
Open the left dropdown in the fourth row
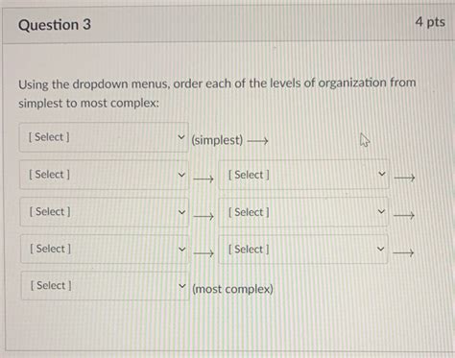coord(105,250)
